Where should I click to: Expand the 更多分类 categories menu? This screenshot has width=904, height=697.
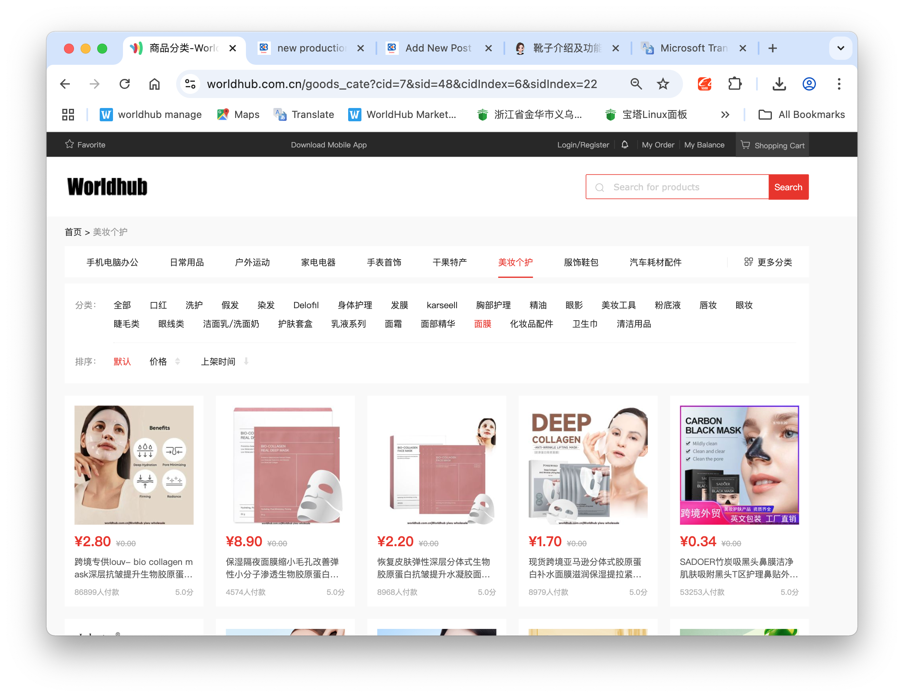tap(768, 262)
